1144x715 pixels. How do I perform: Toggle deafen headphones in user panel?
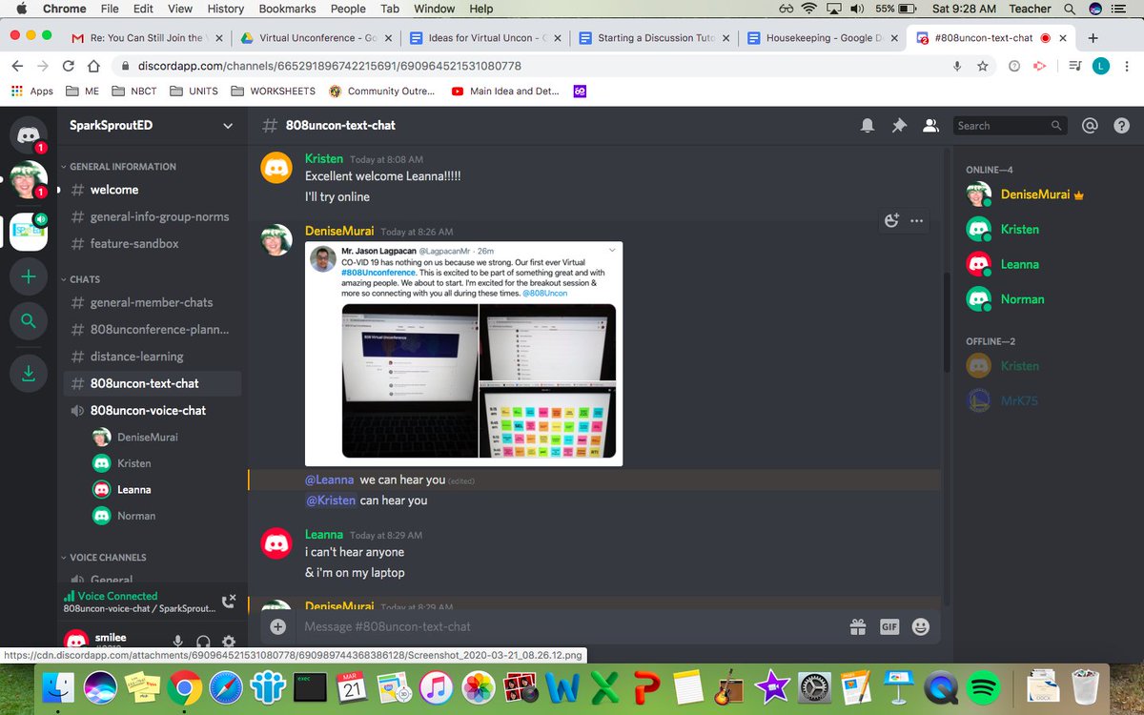(x=202, y=643)
